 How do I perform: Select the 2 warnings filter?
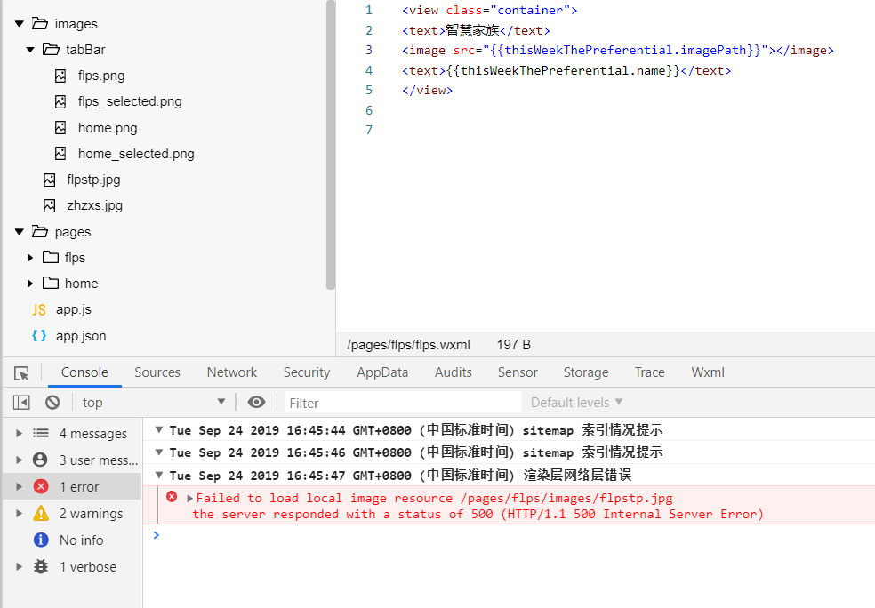(x=41, y=514)
